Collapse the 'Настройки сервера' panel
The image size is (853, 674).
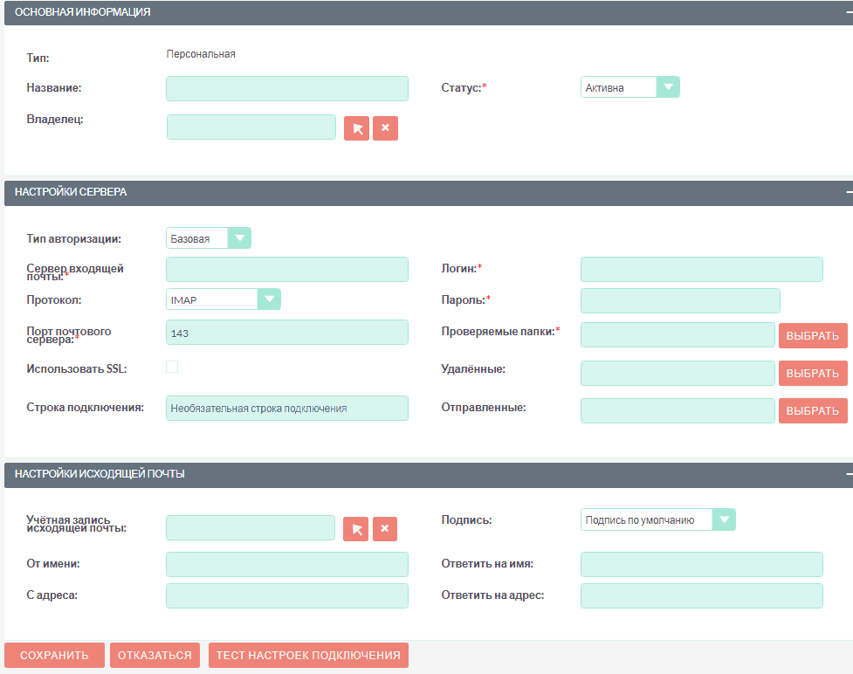coord(848,192)
